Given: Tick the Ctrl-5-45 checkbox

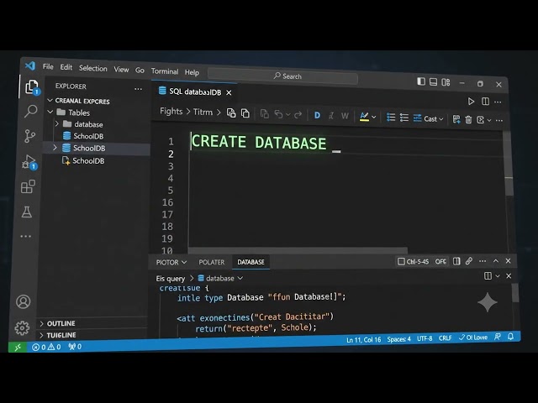Looking at the screenshot, I should point(401,261).
